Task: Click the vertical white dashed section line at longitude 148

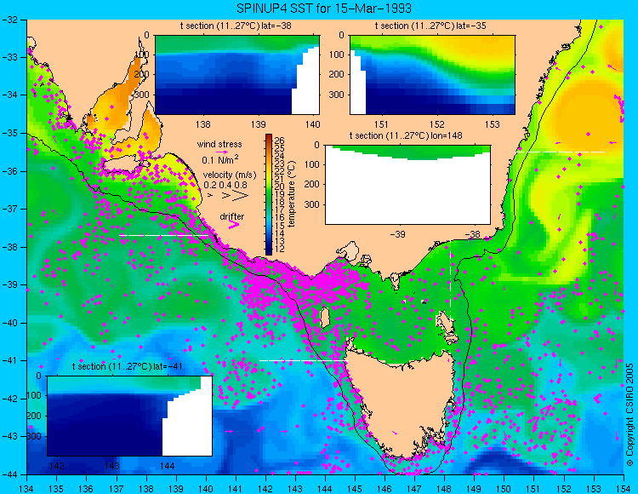Action: point(450,281)
